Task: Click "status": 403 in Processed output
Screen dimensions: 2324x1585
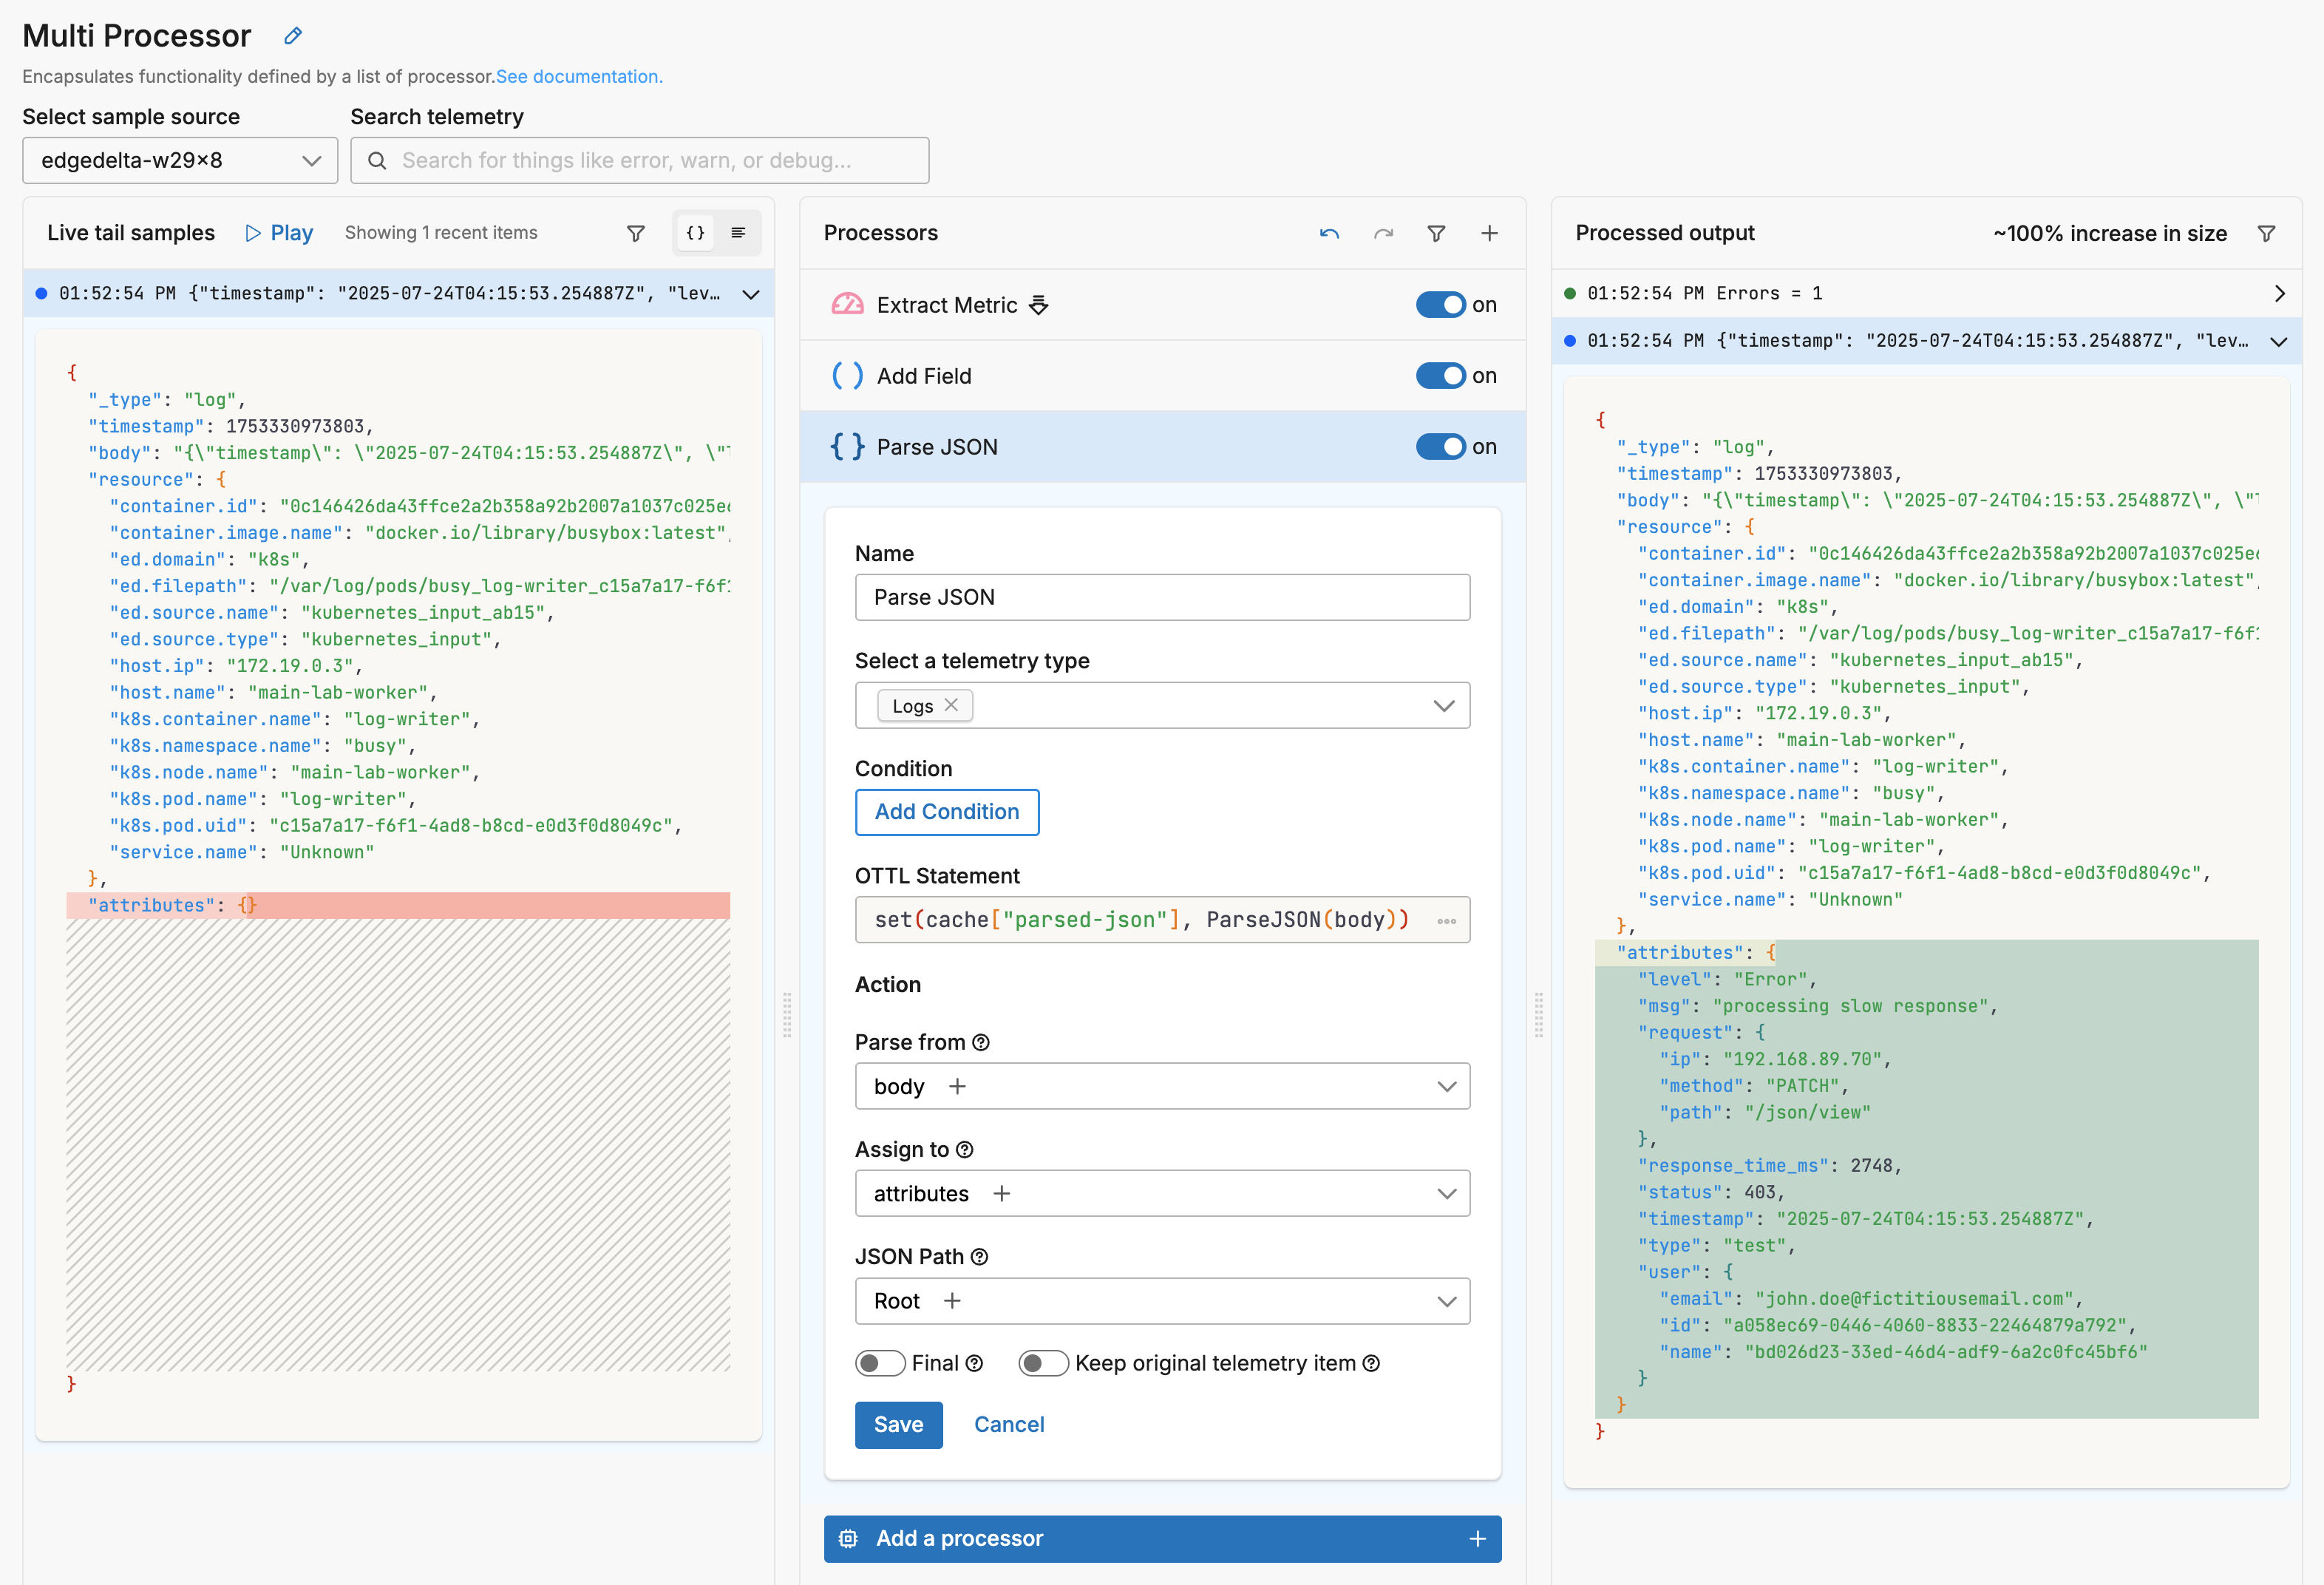Action: tap(1711, 1193)
